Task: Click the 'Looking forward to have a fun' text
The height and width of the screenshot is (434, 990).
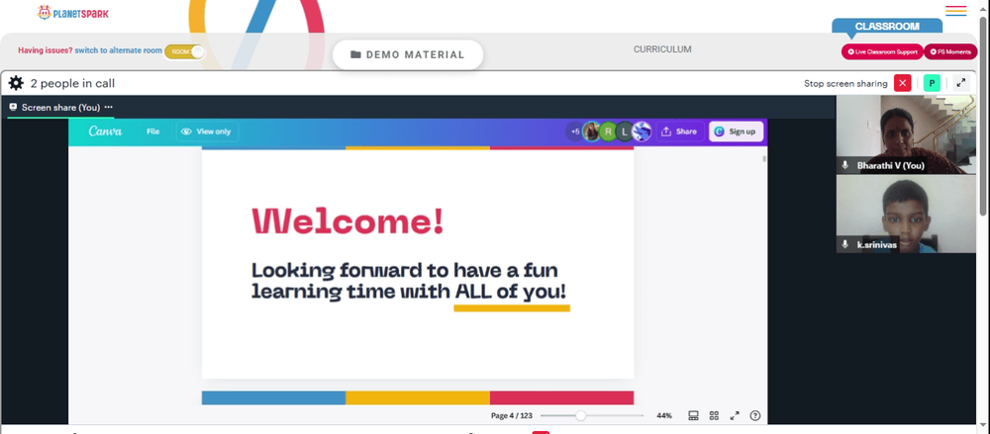Action: 405,271
